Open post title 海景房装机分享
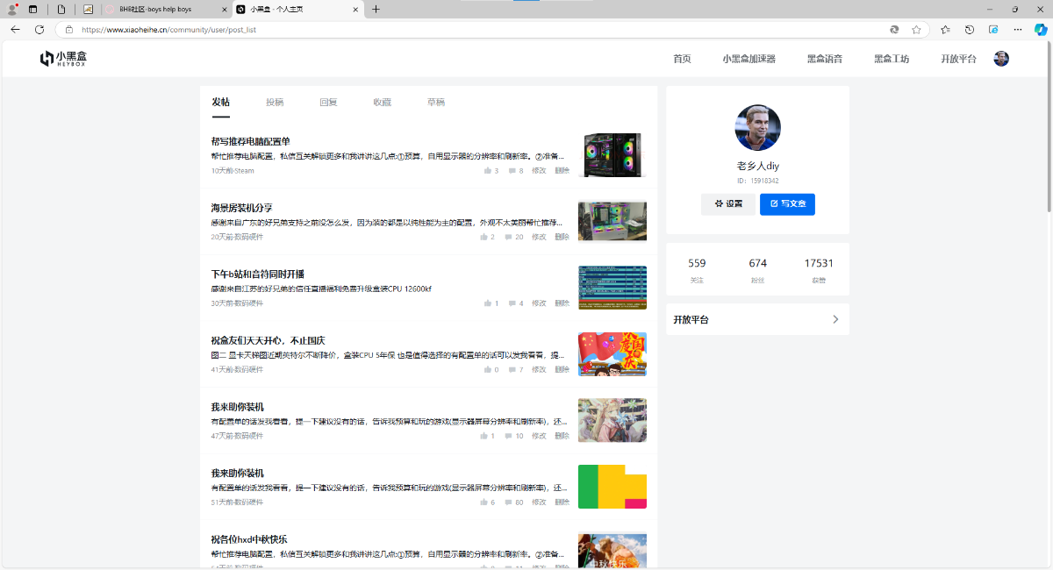 pos(241,208)
